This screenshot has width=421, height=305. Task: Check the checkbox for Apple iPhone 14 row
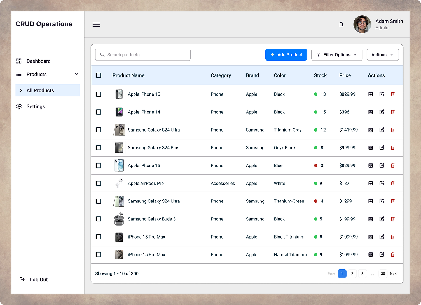click(99, 112)
